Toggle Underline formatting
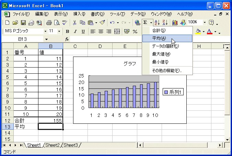This screenshot has width=232, height=156. coord(83,31)
